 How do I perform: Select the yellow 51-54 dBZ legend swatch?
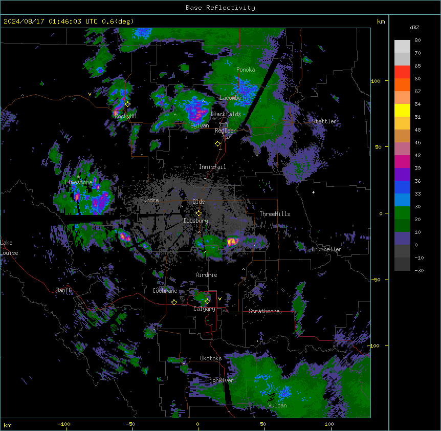pyautogui.click(x=402, y=110)
